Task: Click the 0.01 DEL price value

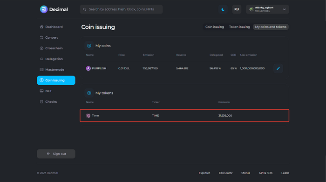Action: click(x=124, y=68)
